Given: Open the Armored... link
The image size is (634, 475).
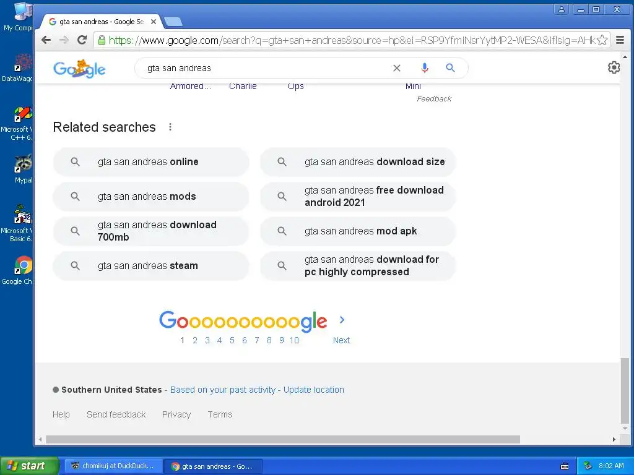Looking at the screenshot, I should point(191,87).
